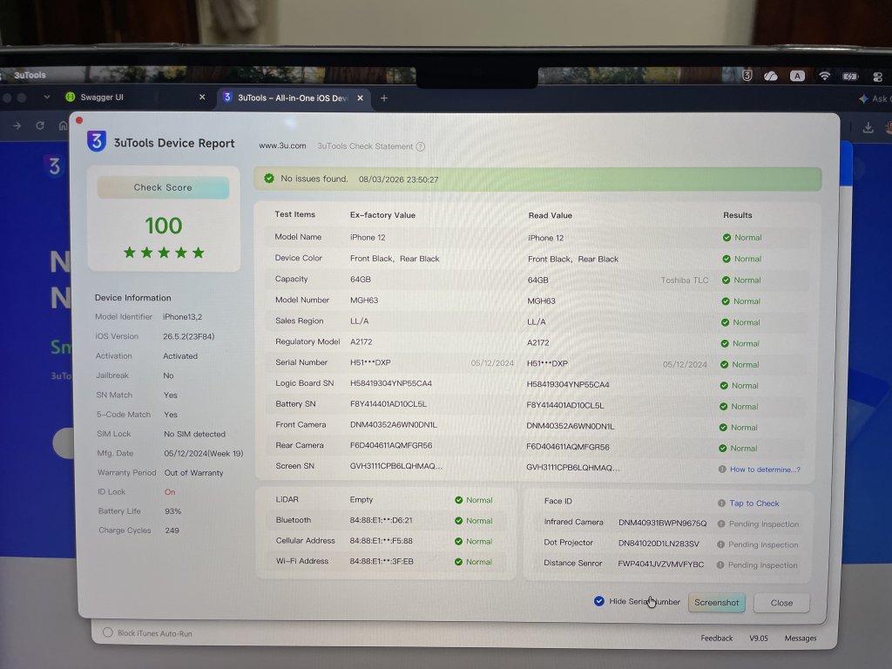Screen dimensions: 892x669
Task: Click the battery icon in menu bar
Action: pyautogui.click(x=850, y=77)
